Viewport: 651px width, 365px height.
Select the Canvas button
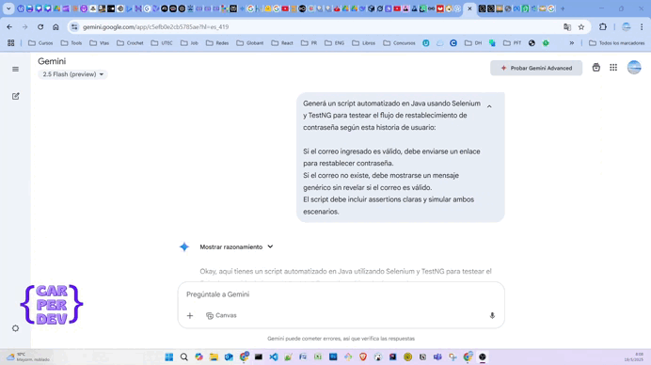pyautogui.click(x=221, y=315)
